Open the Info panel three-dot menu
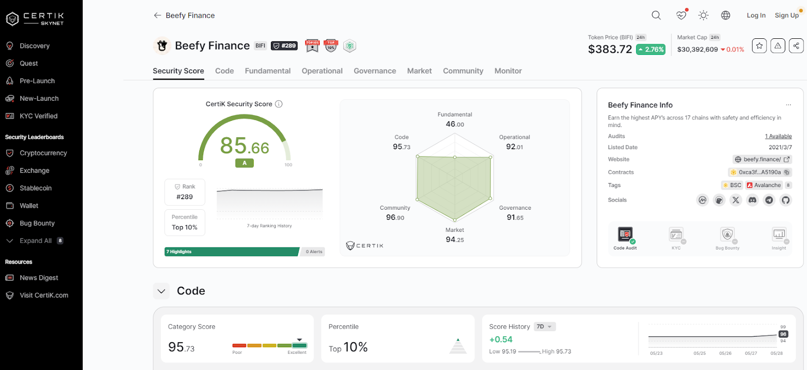 (x=788, y=105)
